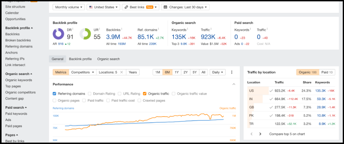The width and height of the screenshot is (344, 144).
Task: Enable the Domain Rating checkbox
Action: coord(89,94)
